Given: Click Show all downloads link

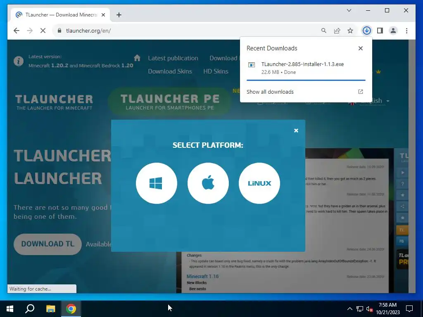Looking at the screenshot, I should pyautogui.click(x=270, y=92).
